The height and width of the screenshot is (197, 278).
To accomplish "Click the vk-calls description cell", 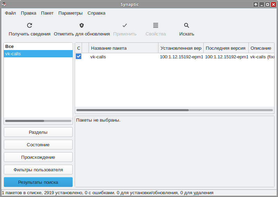I will (x=262, y=57).
